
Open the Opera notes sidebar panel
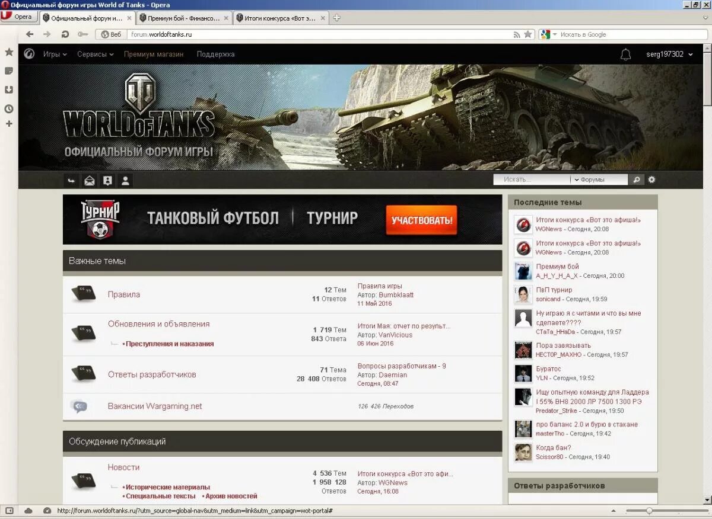pyautogui.click(x=9, y=71)
